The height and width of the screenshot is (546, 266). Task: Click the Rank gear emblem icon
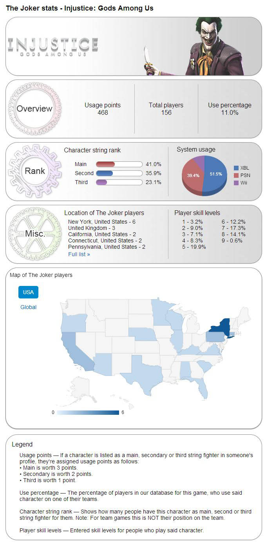tap(34, 171)
